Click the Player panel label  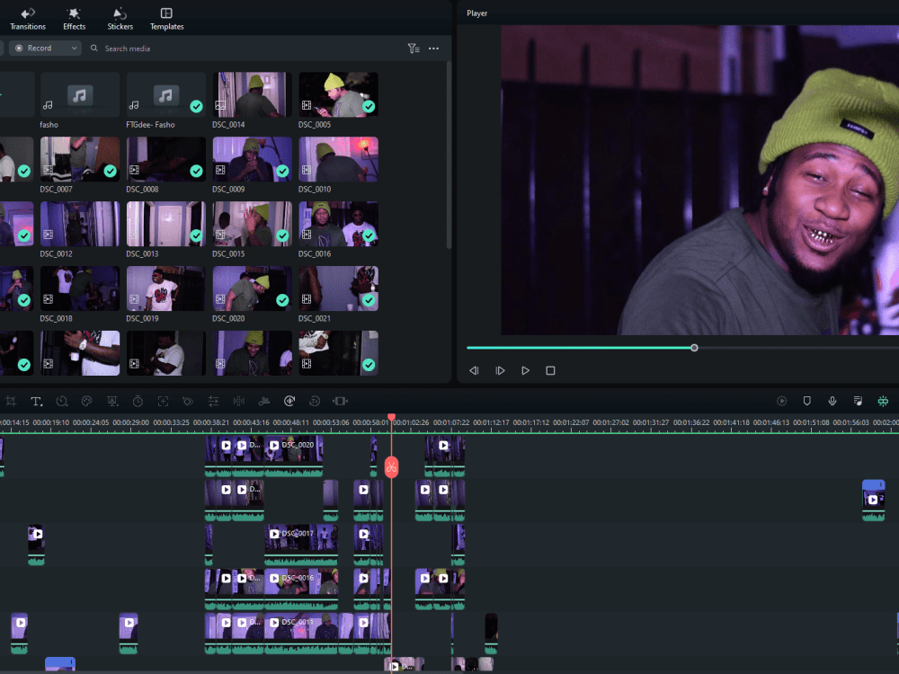(x=476, y=13)
